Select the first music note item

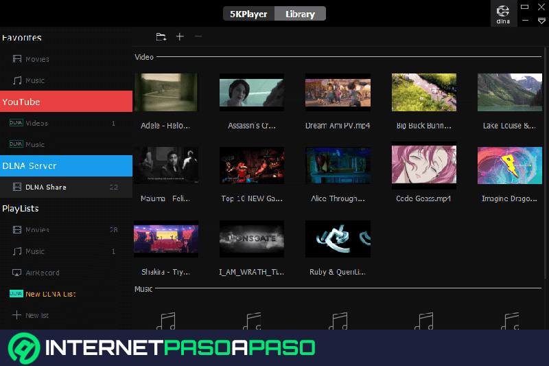(x=166, y=321)
